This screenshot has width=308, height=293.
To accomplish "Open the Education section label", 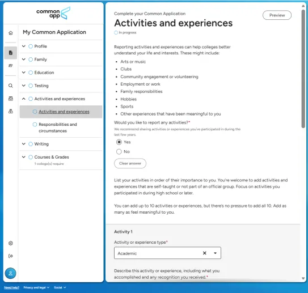I will click(44, 73).
